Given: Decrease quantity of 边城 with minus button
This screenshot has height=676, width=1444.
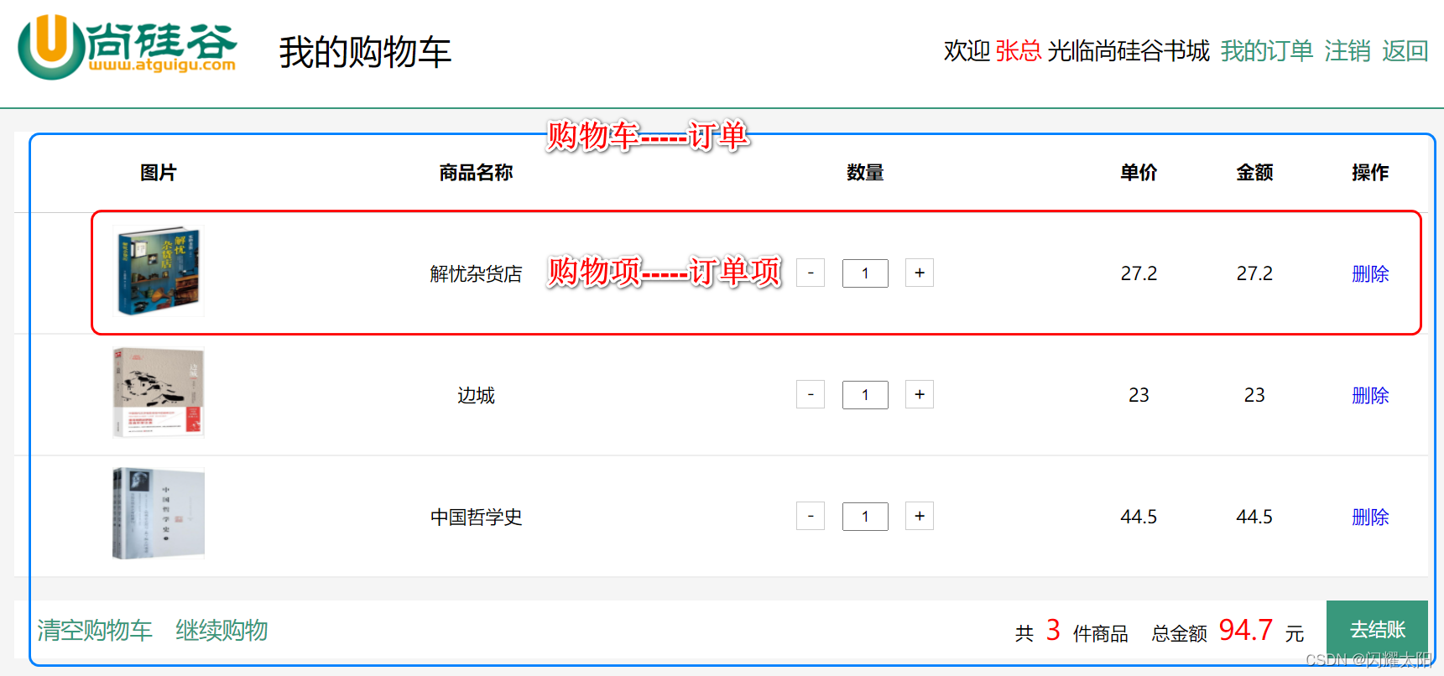Looking at the screenshot, I should point(810,394).
